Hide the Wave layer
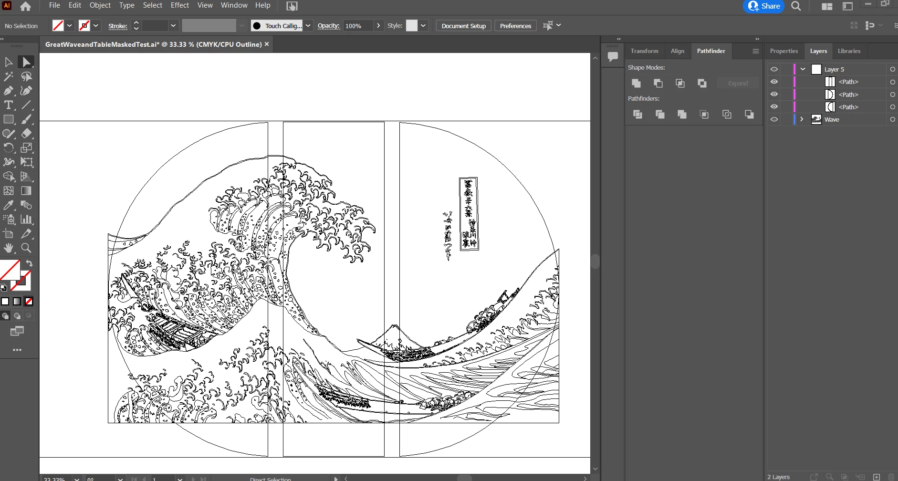Screen dimensions: 898x481 774,119
